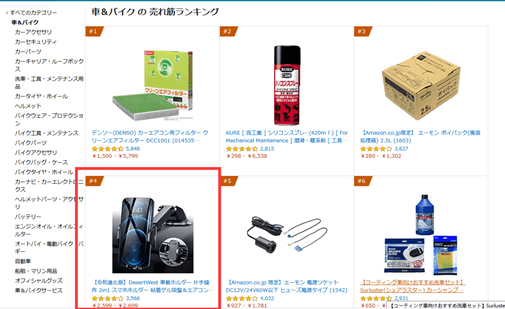Choose the バイクパーツ category
The image size is (505, 309).
(31, 142)
